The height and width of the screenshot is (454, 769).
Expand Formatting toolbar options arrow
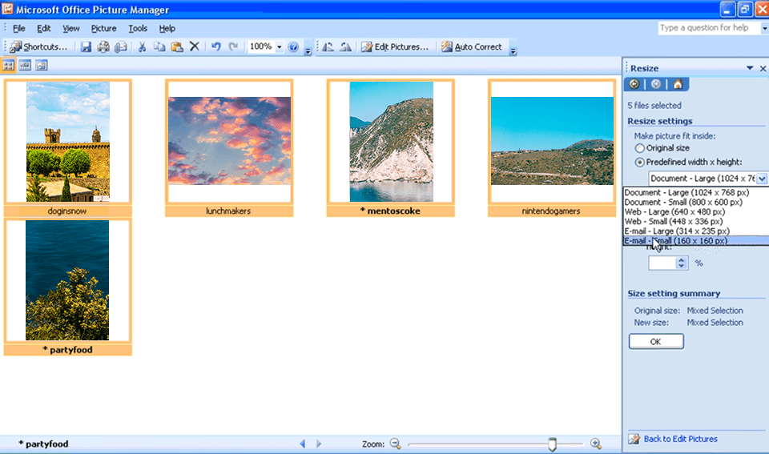point(513,51)
